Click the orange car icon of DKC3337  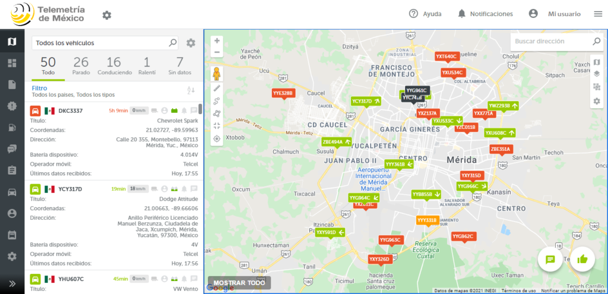pyautogui.click(x=35, y=111)
